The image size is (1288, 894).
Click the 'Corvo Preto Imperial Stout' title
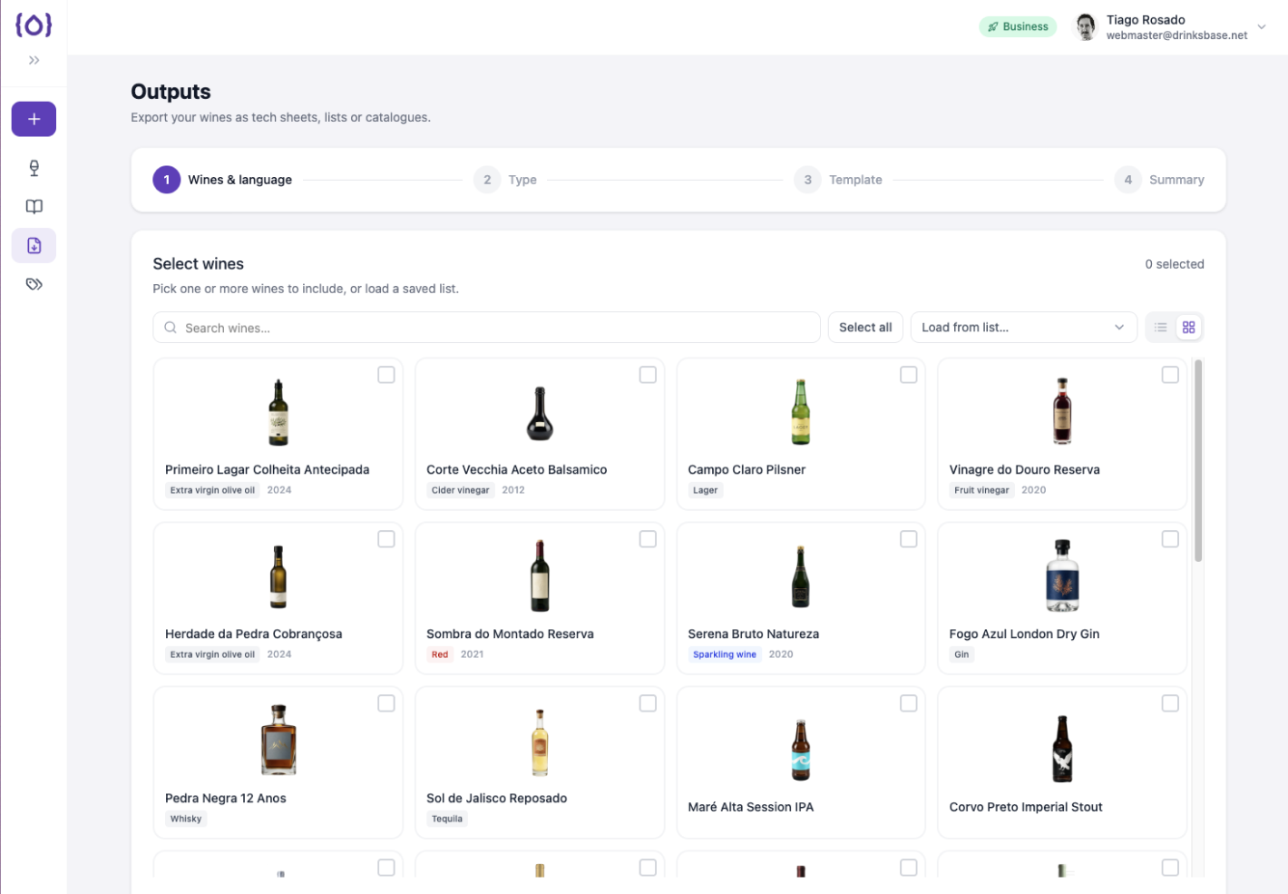point(1026,807)
